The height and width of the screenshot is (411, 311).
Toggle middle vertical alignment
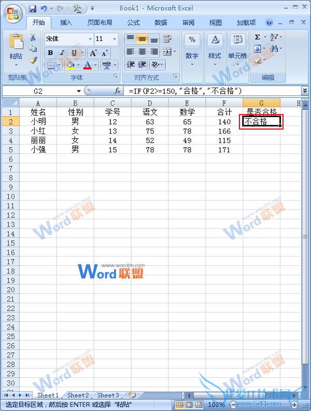(x=143, y=39)
